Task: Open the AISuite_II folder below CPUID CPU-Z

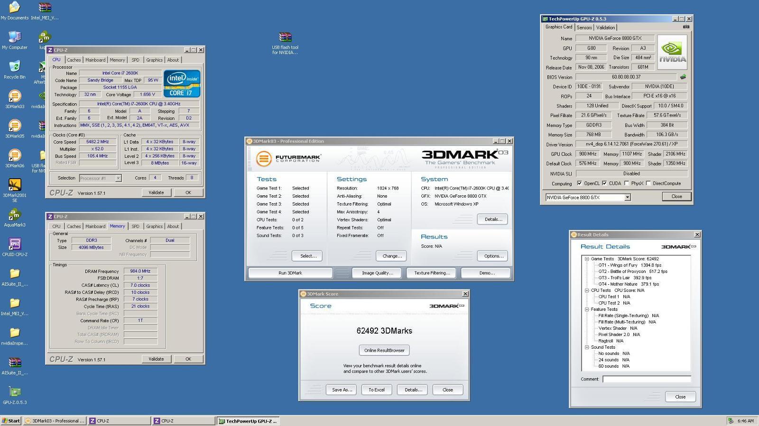Action: tap(15, 277)
